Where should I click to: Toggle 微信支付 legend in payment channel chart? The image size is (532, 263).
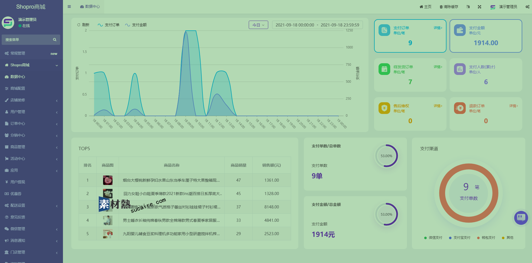pyautogui.click(x=433, y=238)
